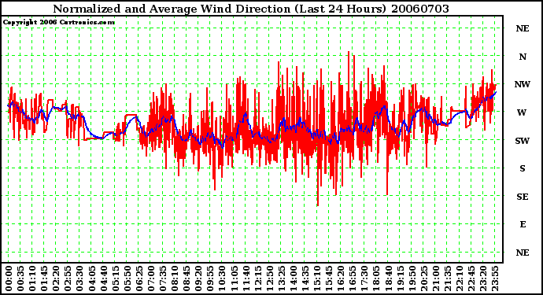Click the 05:15 time axis label

116,278
